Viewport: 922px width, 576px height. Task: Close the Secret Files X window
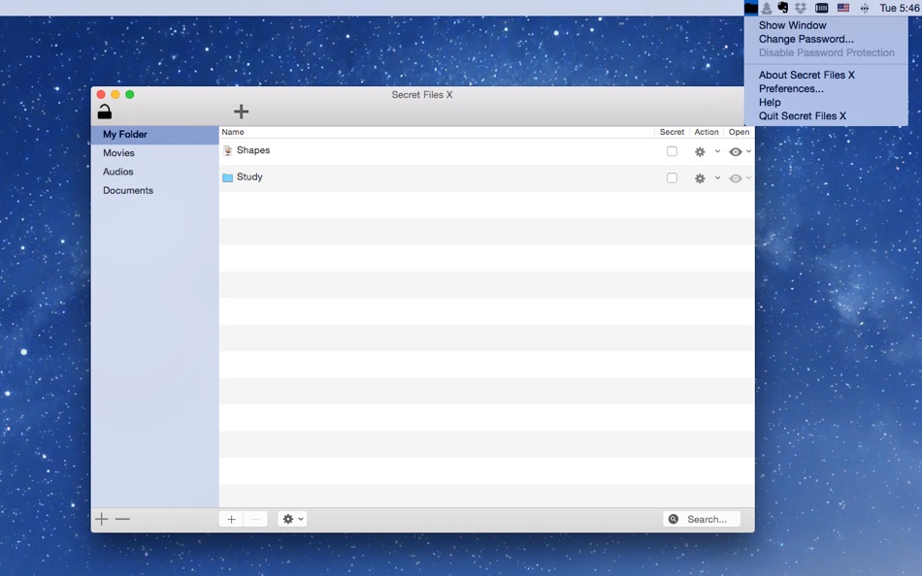pos(101,95)
